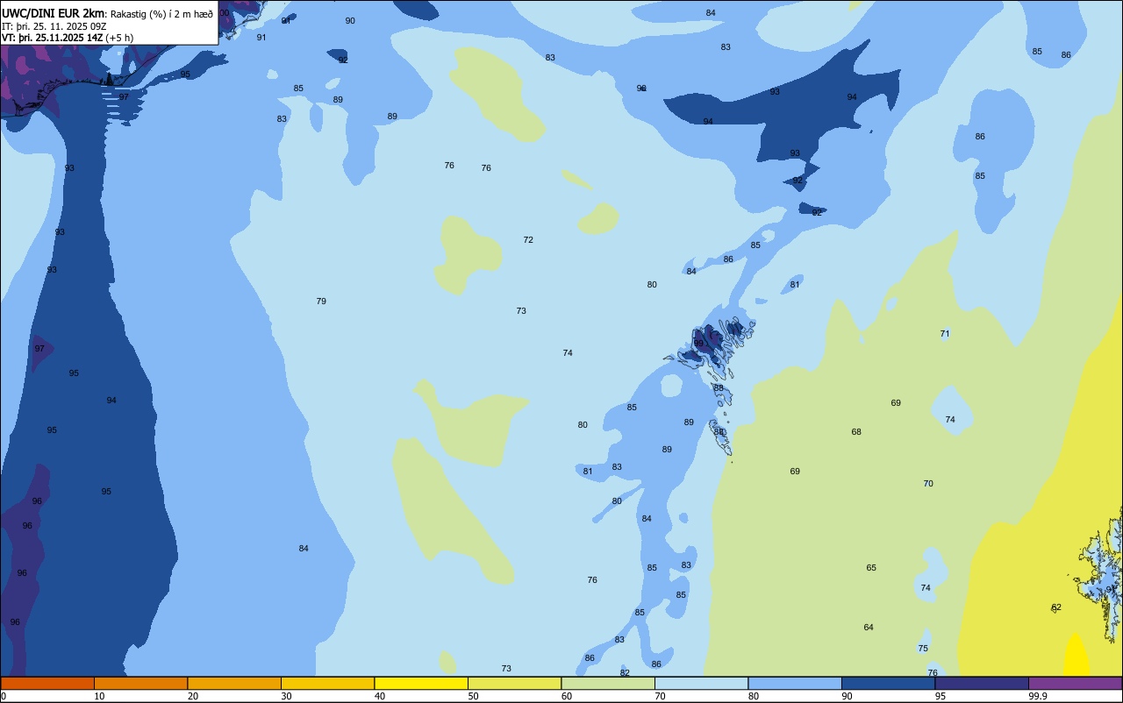The image size is (1123, 703).
Task: Click the 80–90 light blue legend block
Action: pos(795,683)
